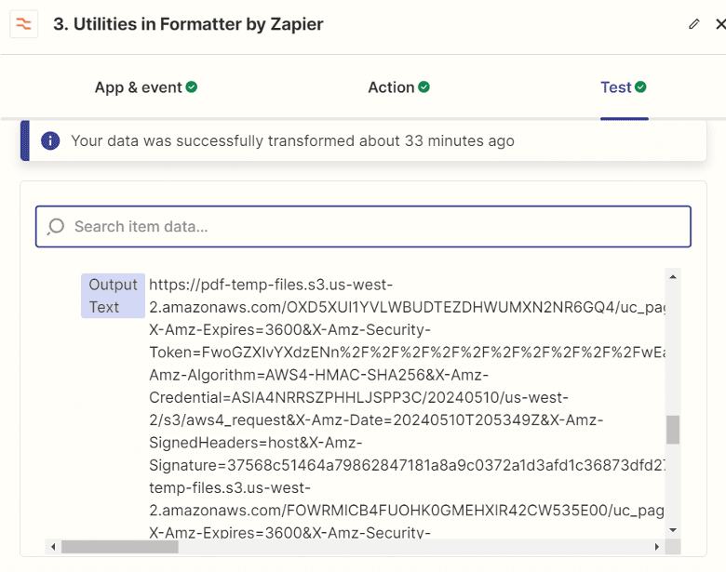Viewport: 726px width, 572px height.
Task: Select the Test tab
Action: pyautogui.click(x=624, y=87)
